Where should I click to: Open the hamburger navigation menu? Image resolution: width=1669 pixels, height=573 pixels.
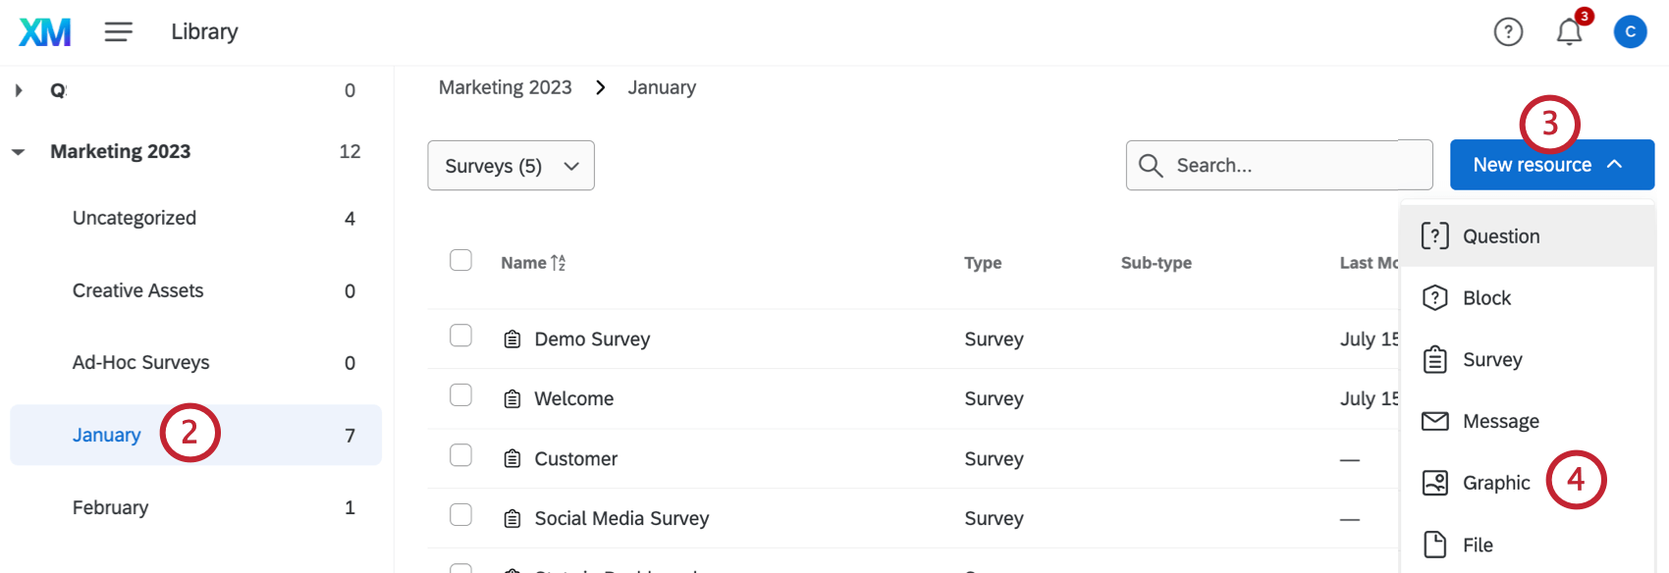(119, 32)
